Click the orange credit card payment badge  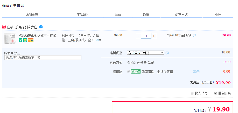point(31,40)
